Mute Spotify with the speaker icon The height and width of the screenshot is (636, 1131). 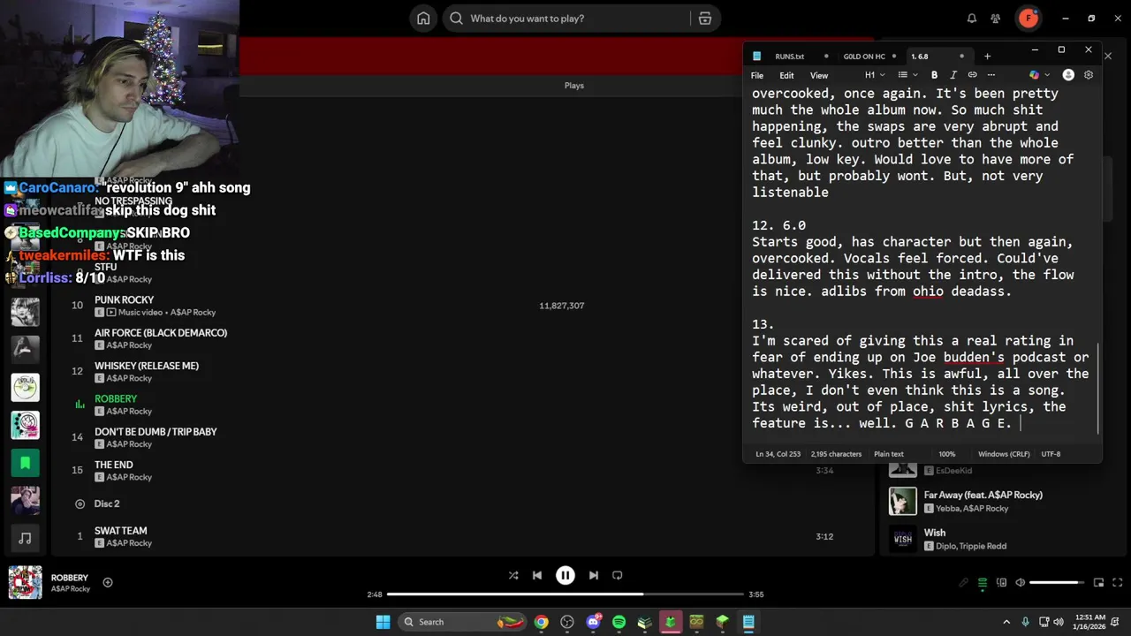[x=1021, y=582]
